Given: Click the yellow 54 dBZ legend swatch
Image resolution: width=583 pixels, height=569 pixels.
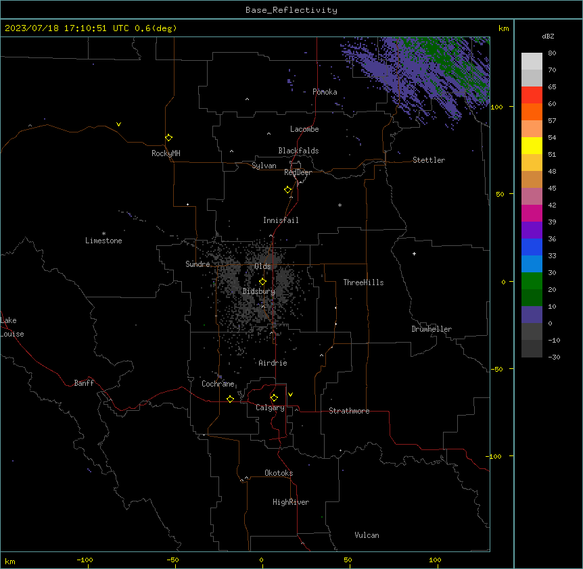Looking at the screenshot, I should [532, 145].
